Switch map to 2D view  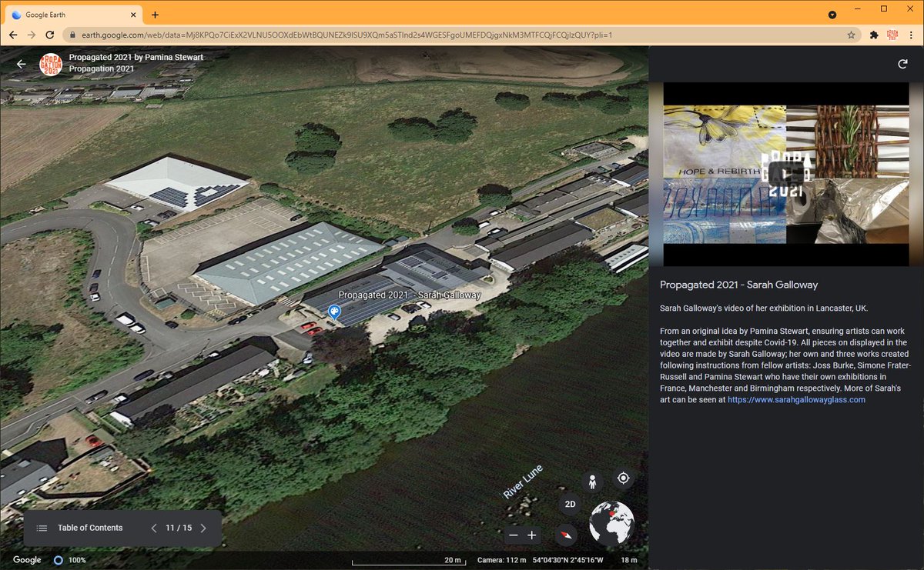click(x=569, y=505)
